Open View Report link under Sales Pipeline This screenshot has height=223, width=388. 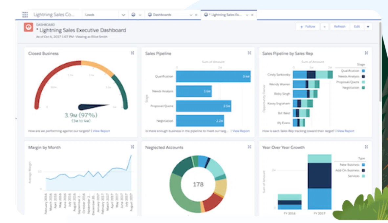click(241, 131)
